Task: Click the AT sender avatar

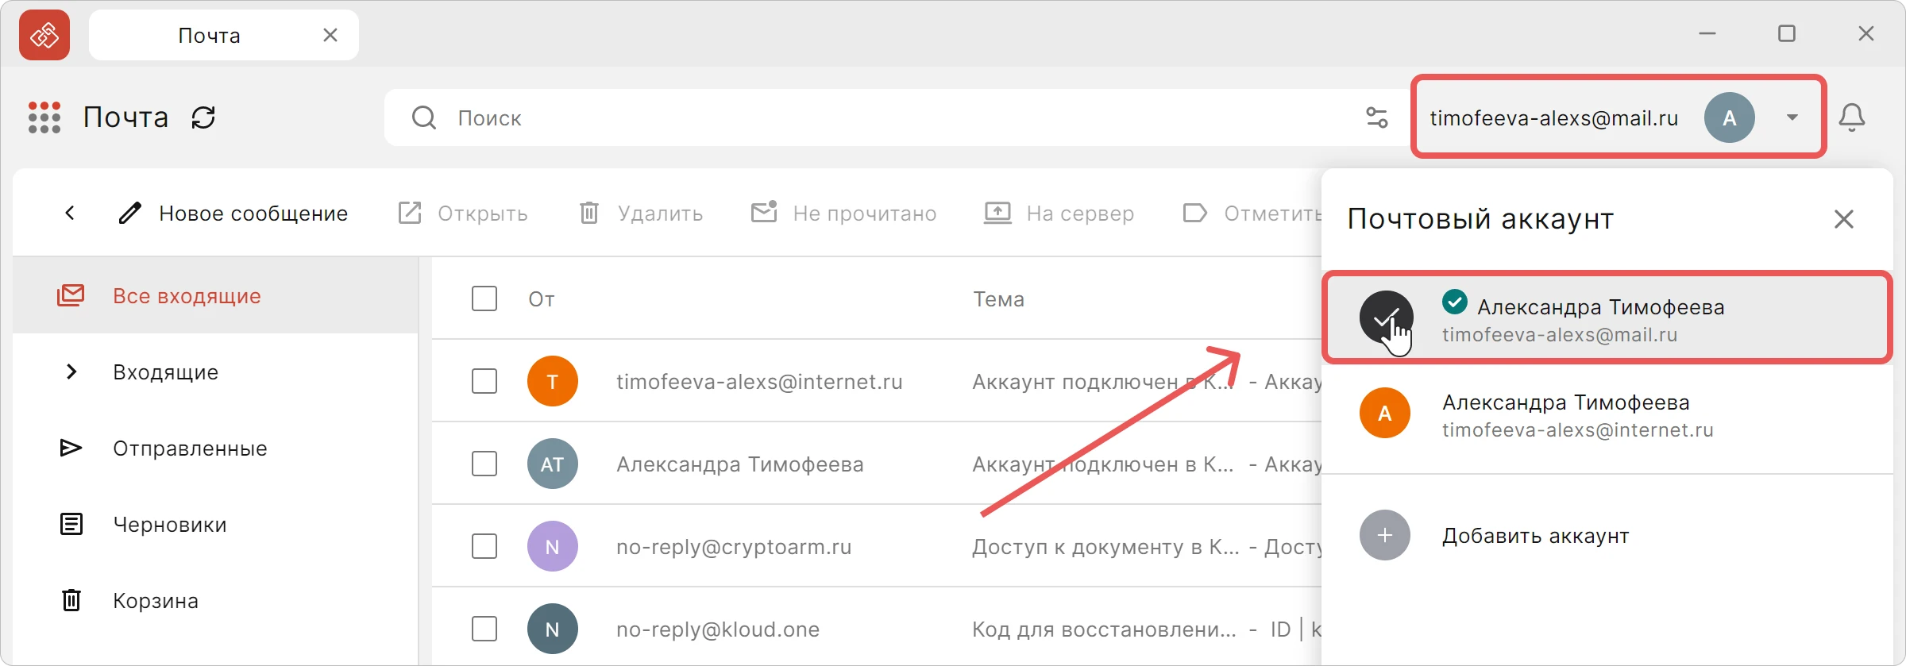Action: [553, 464]
